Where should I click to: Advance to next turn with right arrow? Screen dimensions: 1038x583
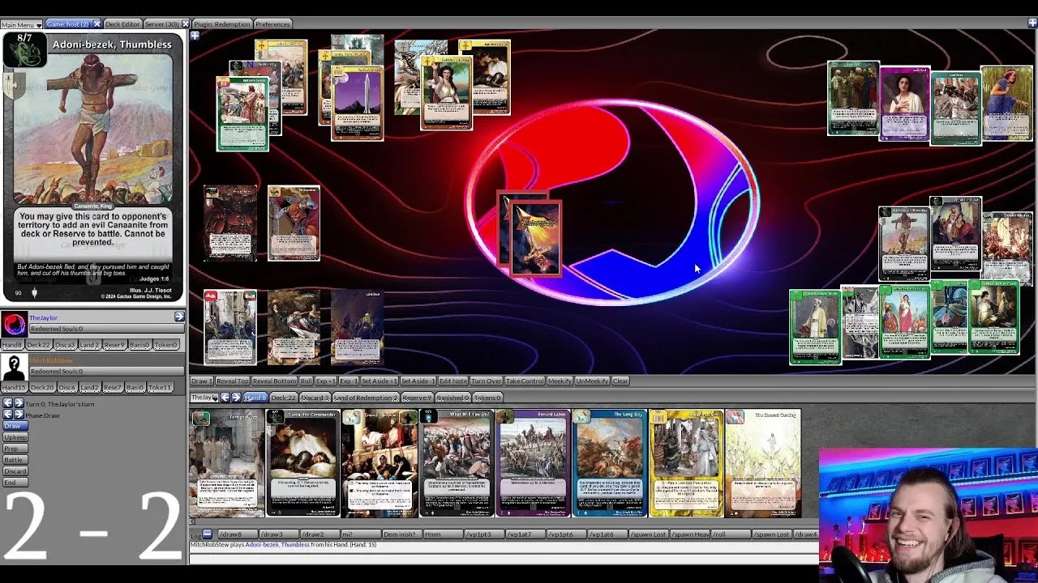point(18,403)
